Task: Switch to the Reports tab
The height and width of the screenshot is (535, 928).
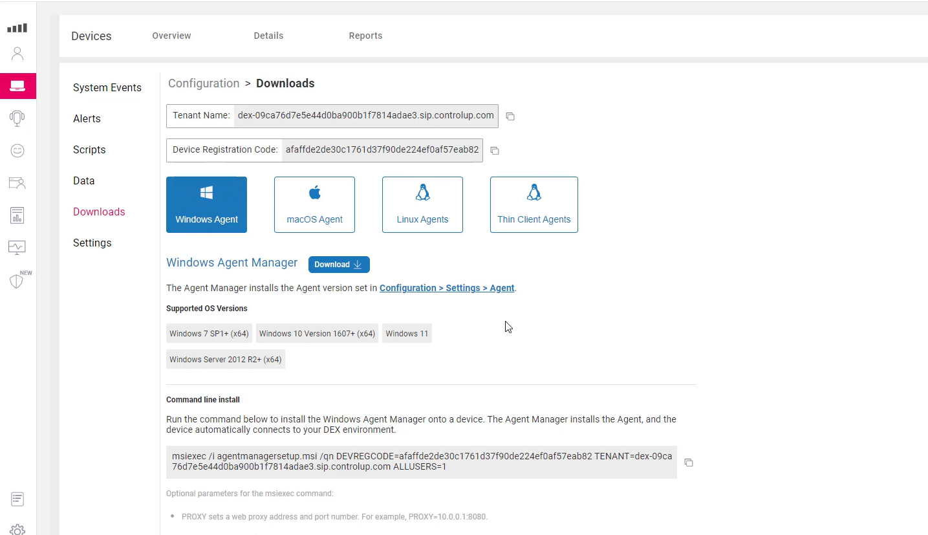Action: click(x=365, y=36)
